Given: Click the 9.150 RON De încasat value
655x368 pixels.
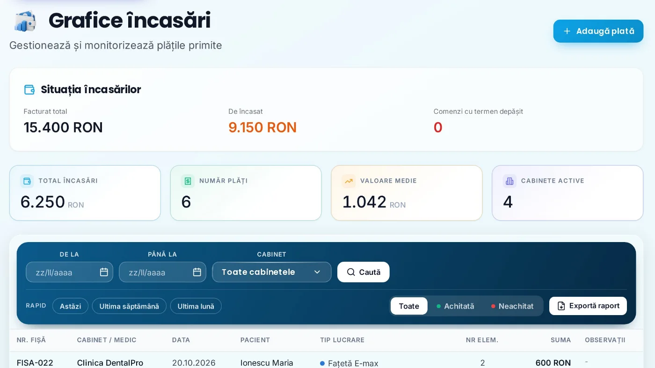Looking at the screenshot, I should [x=262, y=127].
